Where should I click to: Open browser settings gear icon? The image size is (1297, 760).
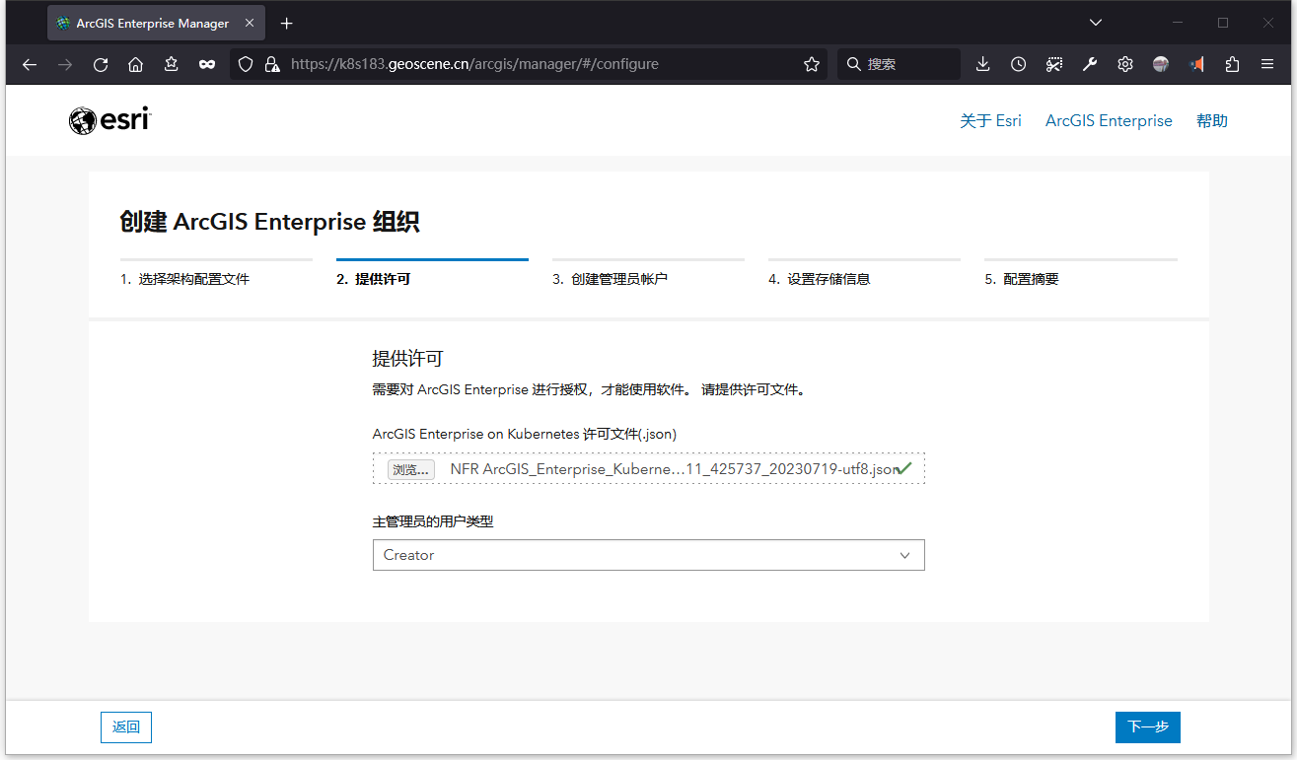tap(1125, 64)
